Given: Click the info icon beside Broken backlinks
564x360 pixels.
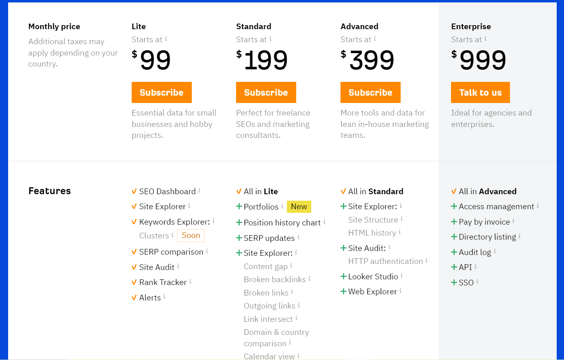Looking at the screenshot, I should [309, 279].
